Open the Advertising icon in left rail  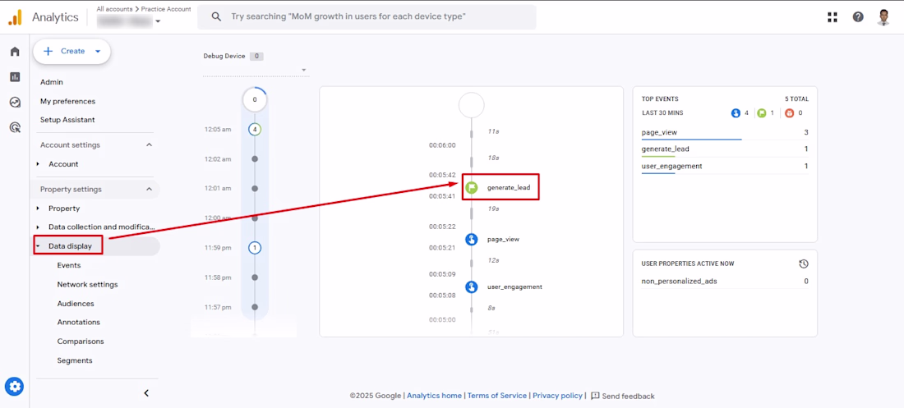tap(15, 127)
